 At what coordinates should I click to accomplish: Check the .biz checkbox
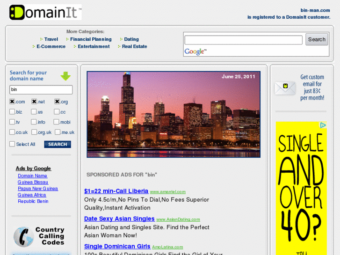pos(12,111)
